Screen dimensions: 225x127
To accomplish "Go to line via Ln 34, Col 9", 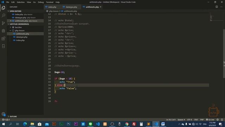I will (171, 120).
